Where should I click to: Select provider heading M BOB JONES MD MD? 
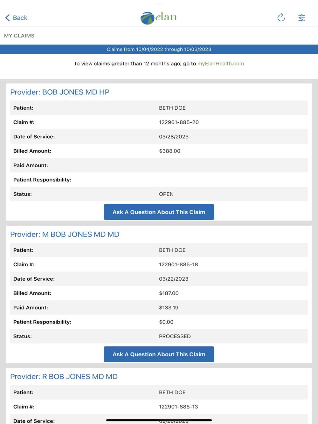click(65, 234)
